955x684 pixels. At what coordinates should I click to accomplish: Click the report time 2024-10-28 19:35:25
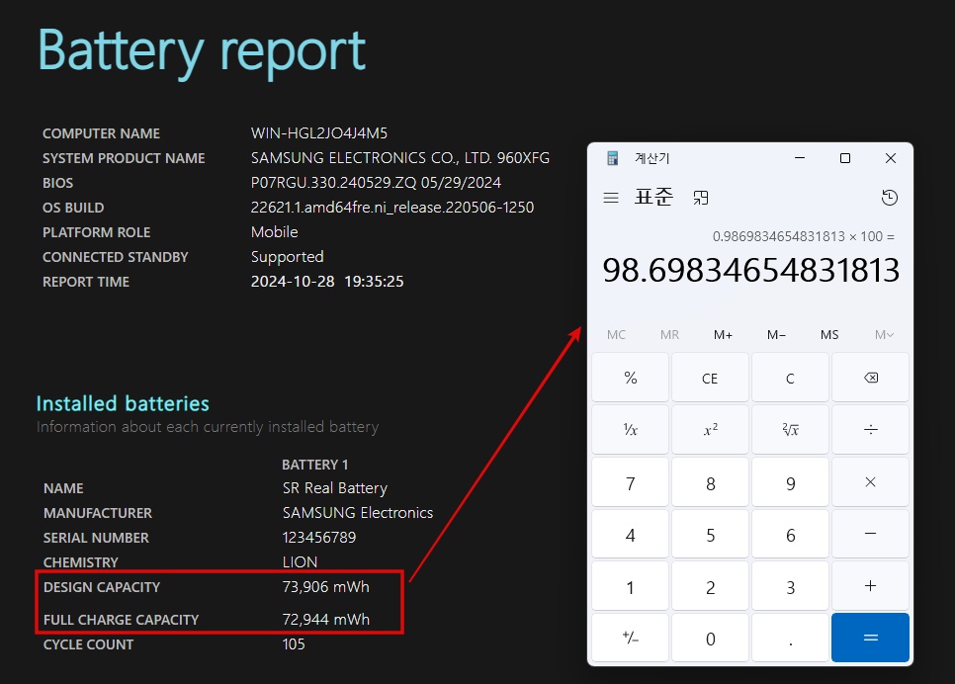327,282
